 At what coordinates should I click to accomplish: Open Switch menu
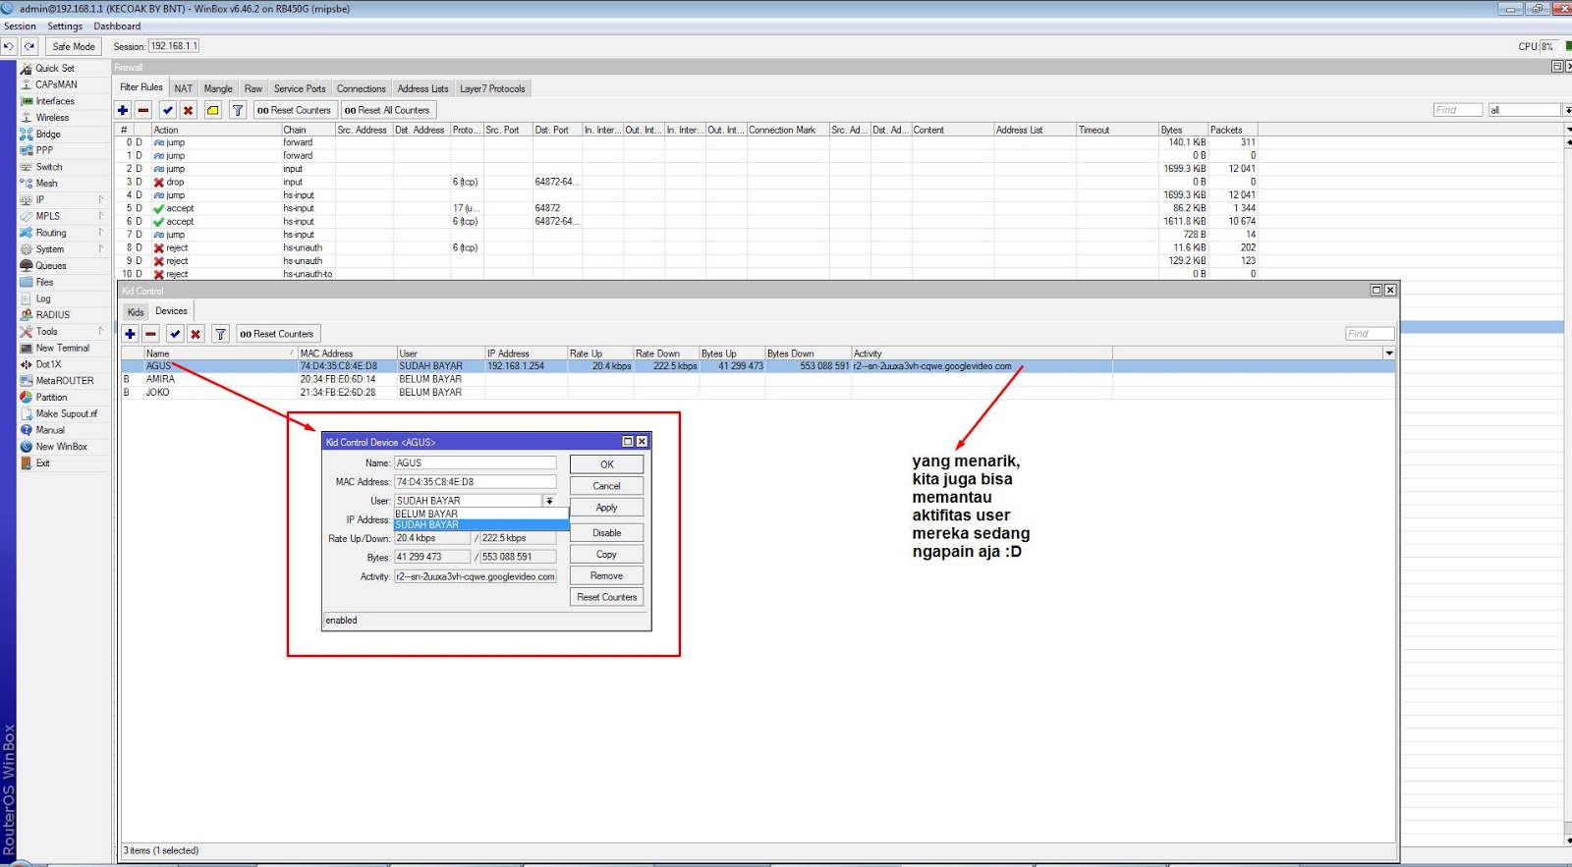(48, 167)
